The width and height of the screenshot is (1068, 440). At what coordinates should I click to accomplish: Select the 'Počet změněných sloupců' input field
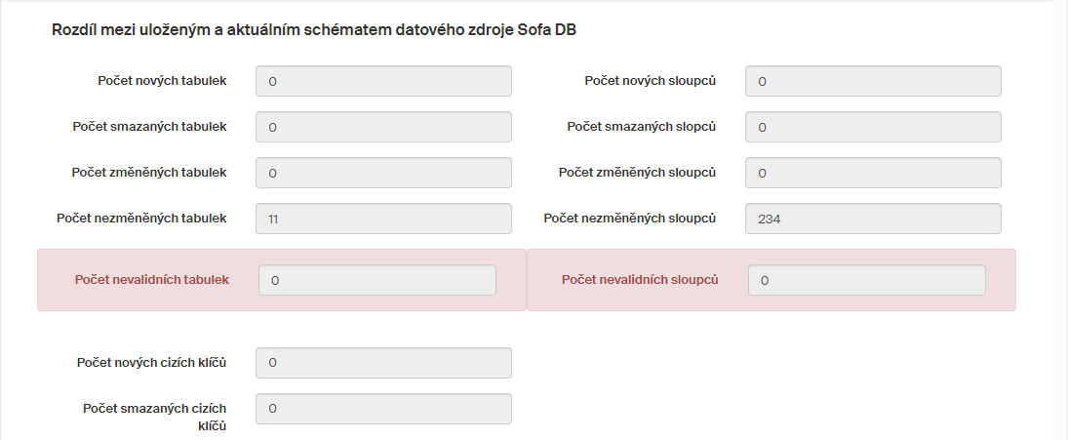[873, 173]
